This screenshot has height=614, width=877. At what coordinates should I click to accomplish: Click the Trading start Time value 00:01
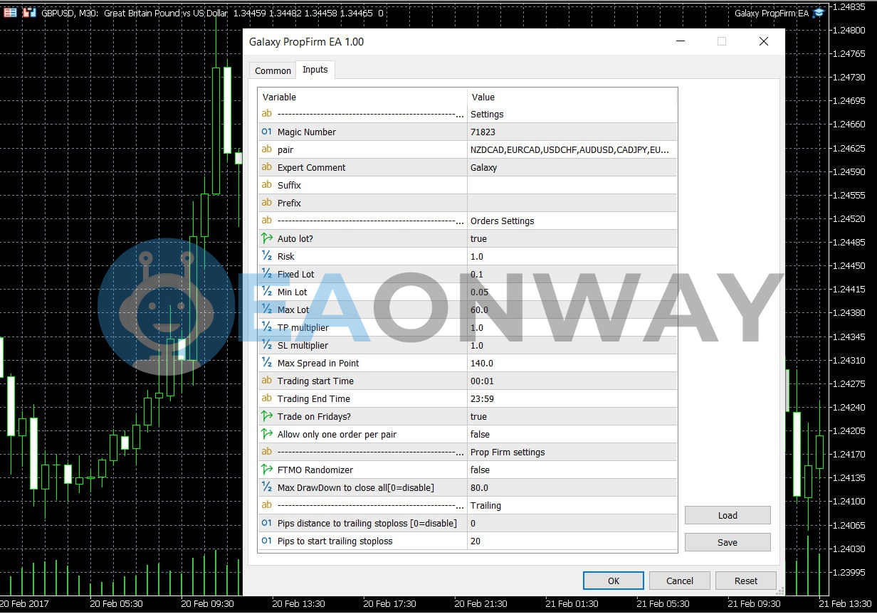(x=572, y=381)
